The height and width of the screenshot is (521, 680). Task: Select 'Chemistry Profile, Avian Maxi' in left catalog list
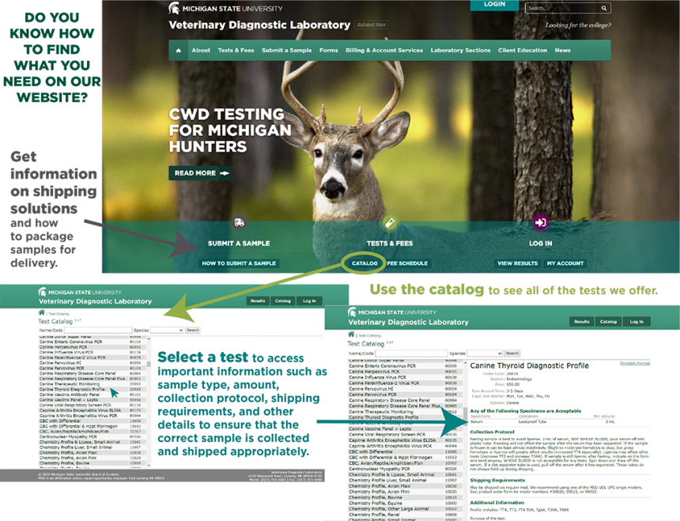click(68, 452)
